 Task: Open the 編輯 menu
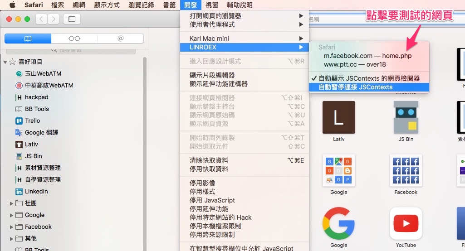tap(79, 5)
